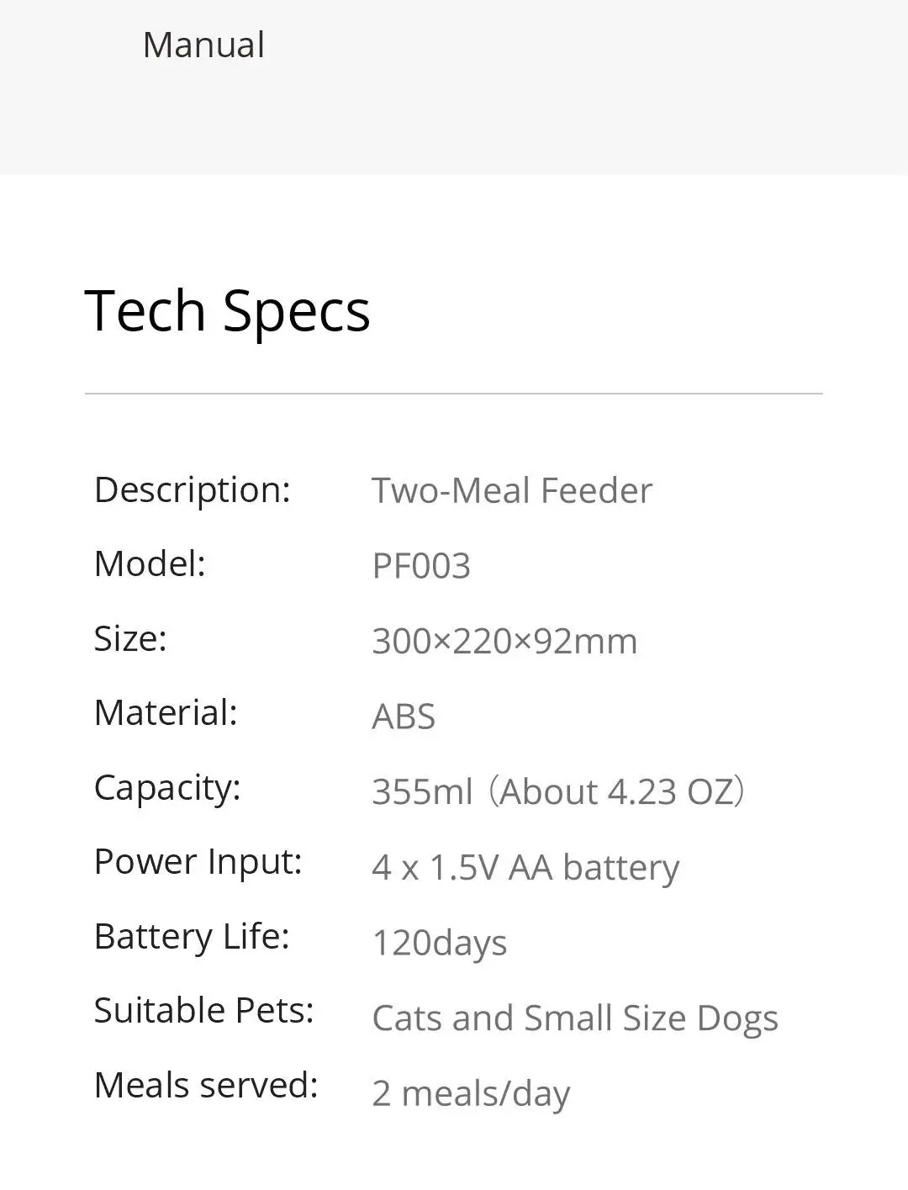Viewport: 908px width, 1190px height.
Task: Open the Manual link
Action: pos(203,45)
